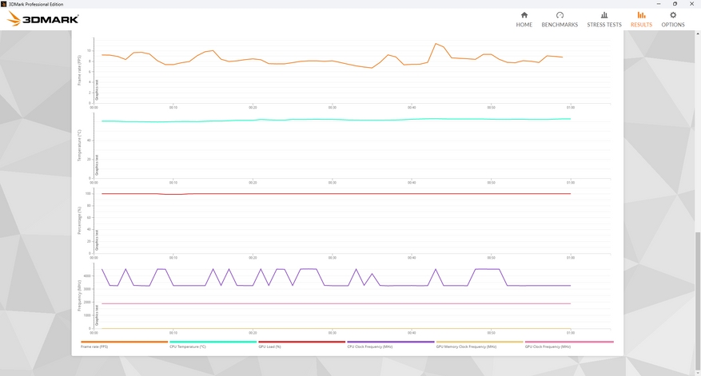Click the Temperature (°C) axis label
Image resolution: width=701 pixels, height=376 pixels.
[x=80, y=145]
